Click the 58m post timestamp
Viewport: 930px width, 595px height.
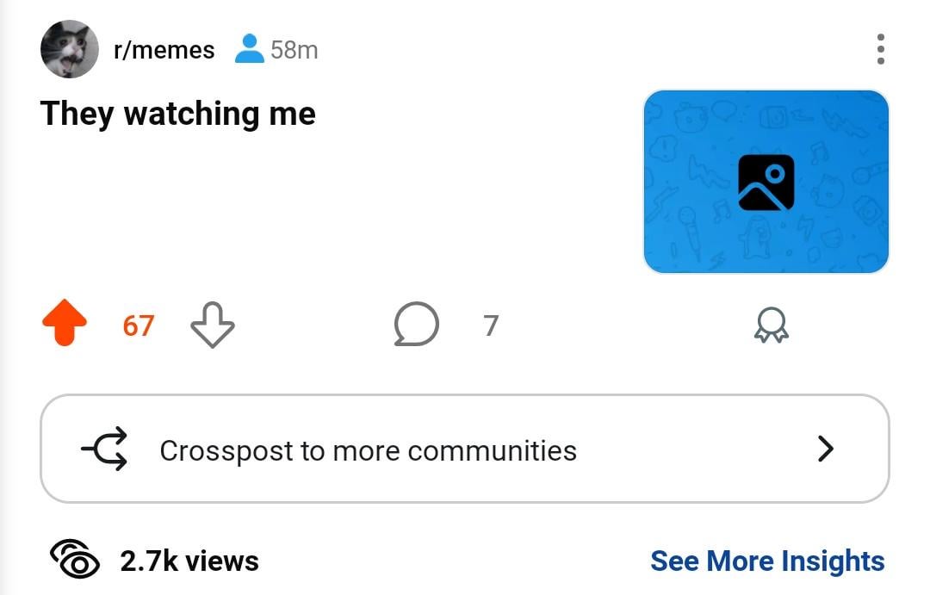pyautogui.click(x=294, y=50)
